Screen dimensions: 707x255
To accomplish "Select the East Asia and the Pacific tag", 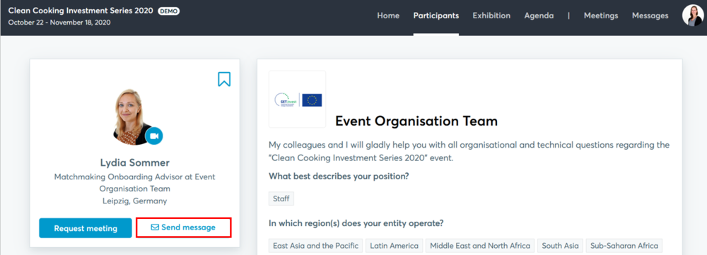I will coord(315,246).
